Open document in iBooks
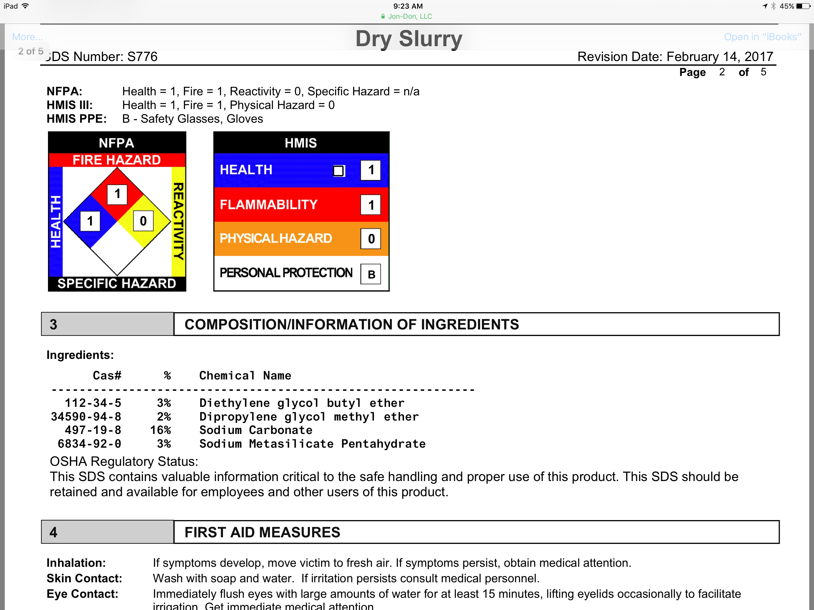The width and height of the screenshot is (814, 610). [762, 37]
